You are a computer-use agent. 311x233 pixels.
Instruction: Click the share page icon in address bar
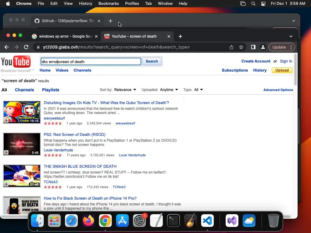pyautogui.click(x=231, y=47)
